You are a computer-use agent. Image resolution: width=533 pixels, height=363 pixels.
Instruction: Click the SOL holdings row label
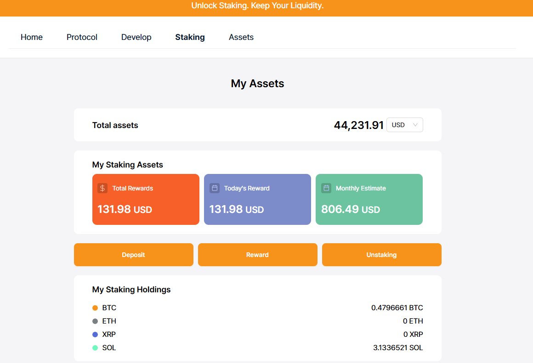[x=109, y=348]
